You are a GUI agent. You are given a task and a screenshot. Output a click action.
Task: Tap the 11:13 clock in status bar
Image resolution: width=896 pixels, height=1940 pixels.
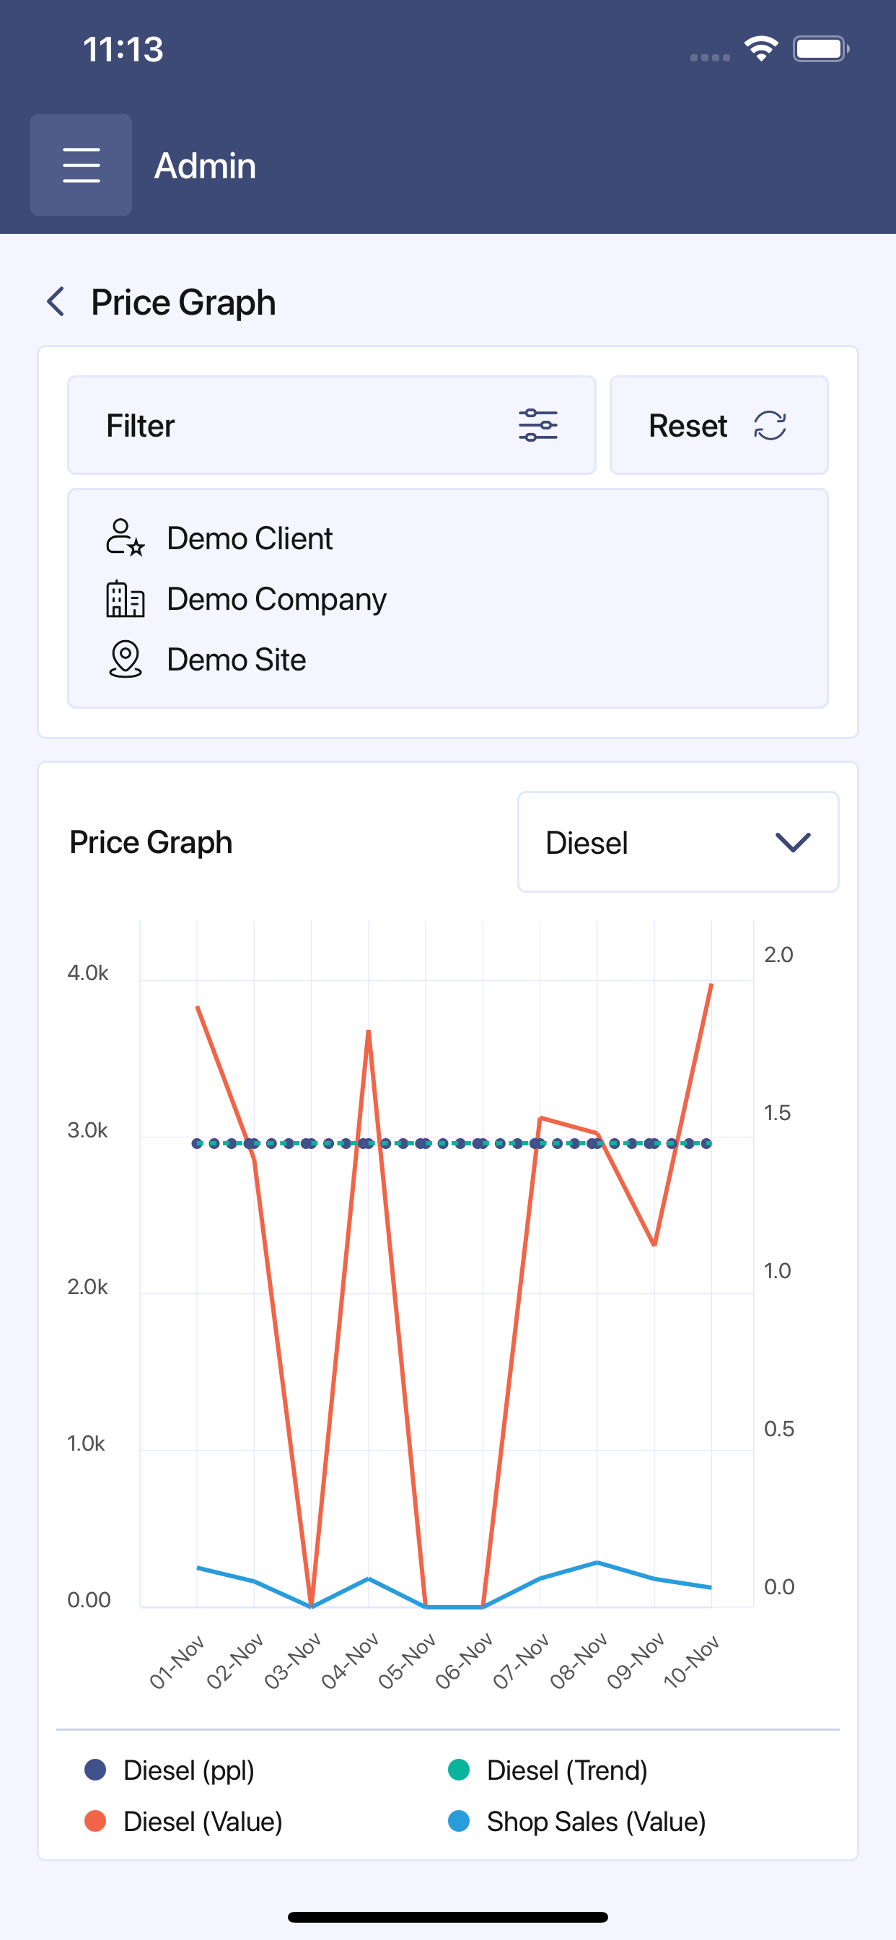coord(123,50)
